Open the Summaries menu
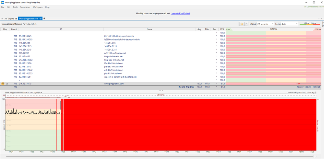 (x=25, y=7)
